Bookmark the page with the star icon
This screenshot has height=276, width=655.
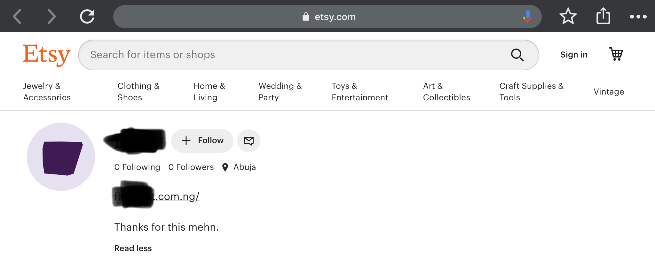click(x=568, y=16)
